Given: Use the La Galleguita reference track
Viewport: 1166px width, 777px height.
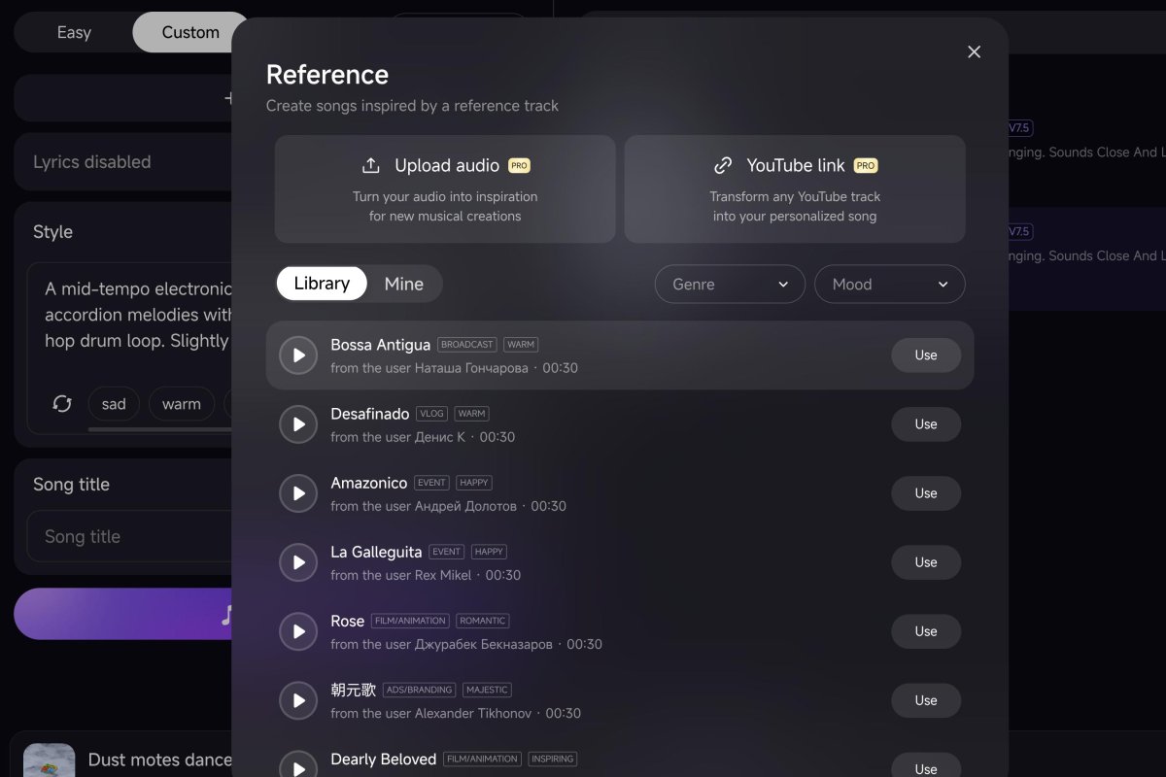Looking at the screenshot, I should pyautogui.click(x=925, y=561).
